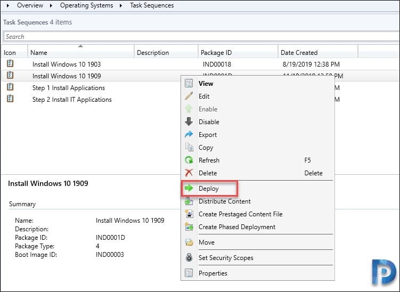Select Install Windows 10 1909 row
400x292 pixels.
[91, 76]
